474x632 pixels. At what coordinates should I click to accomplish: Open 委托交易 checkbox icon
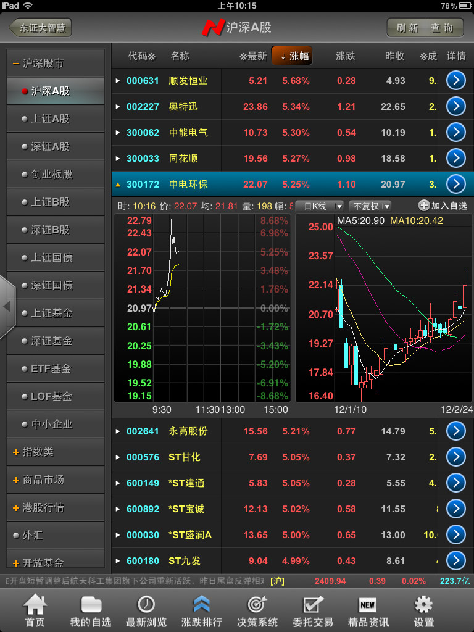313,610
